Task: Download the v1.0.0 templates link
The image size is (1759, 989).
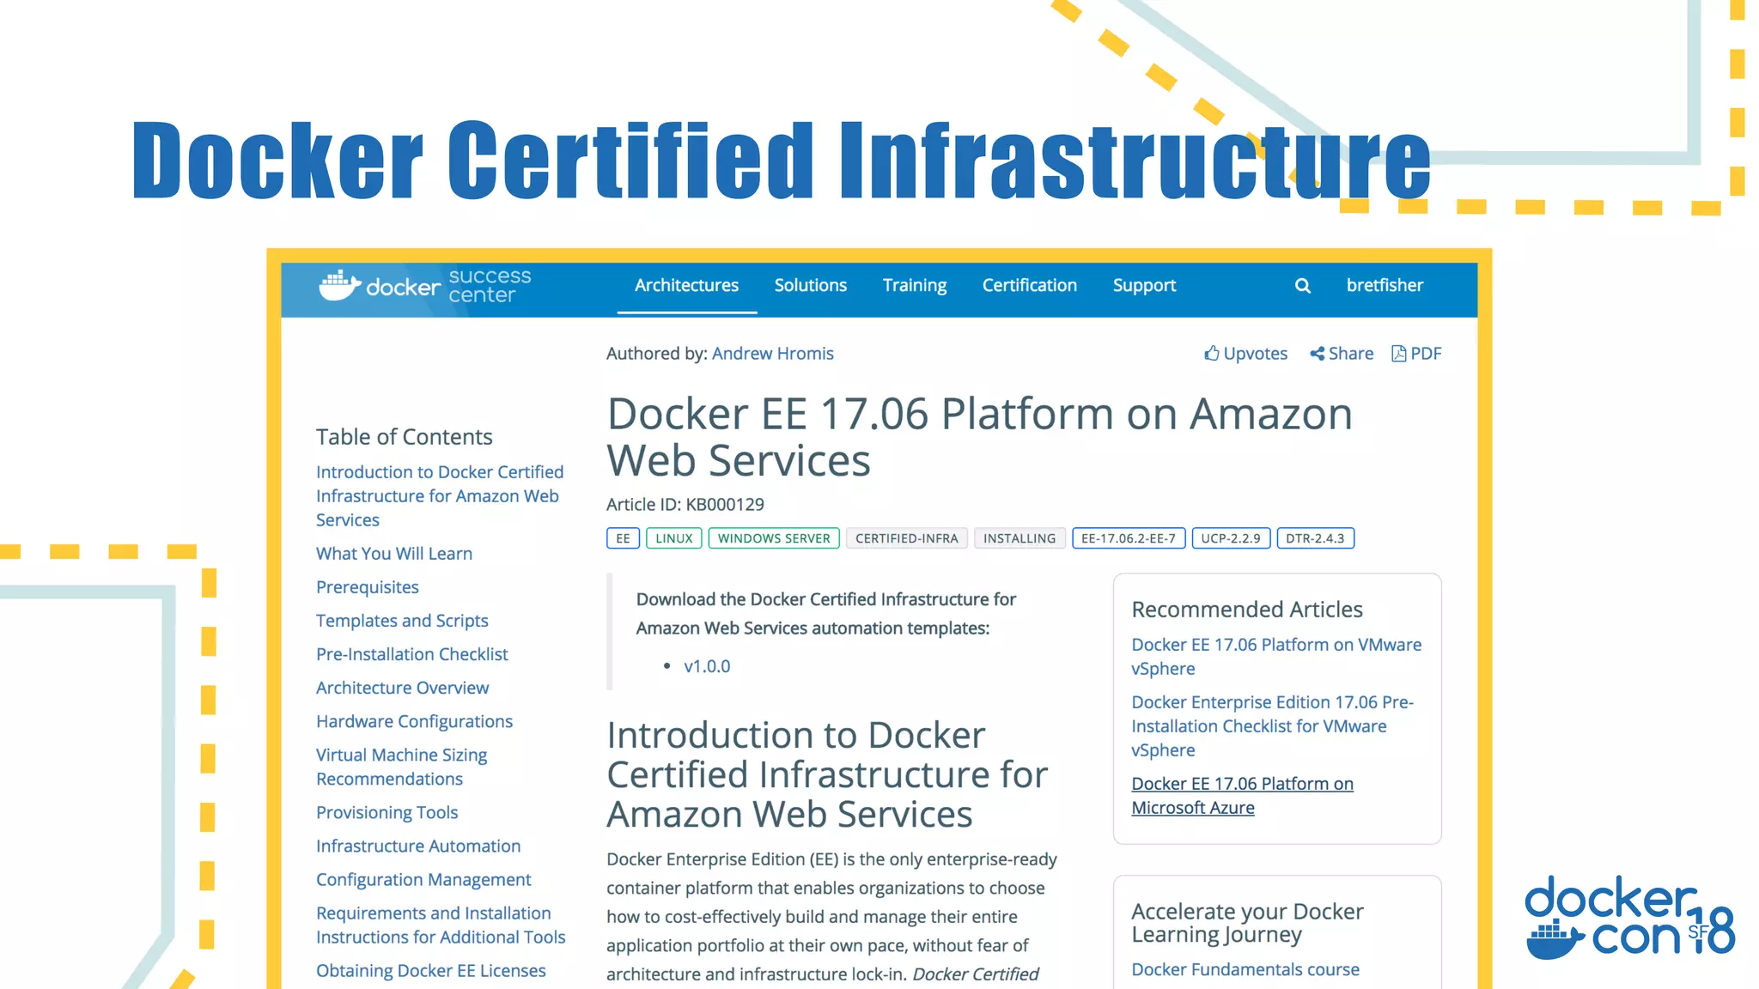Action: 707,666
